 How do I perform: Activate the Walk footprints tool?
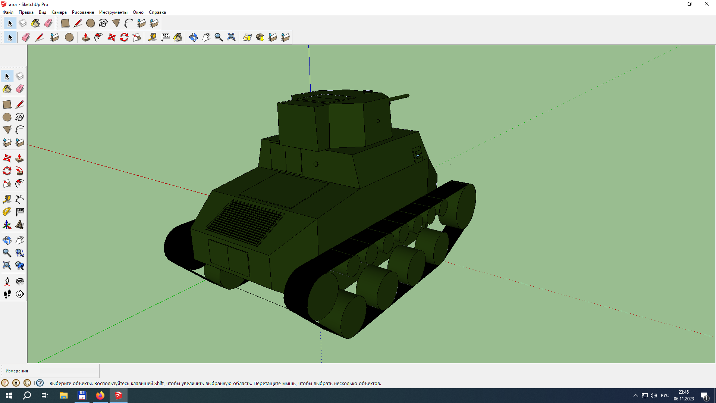(7, 294)
